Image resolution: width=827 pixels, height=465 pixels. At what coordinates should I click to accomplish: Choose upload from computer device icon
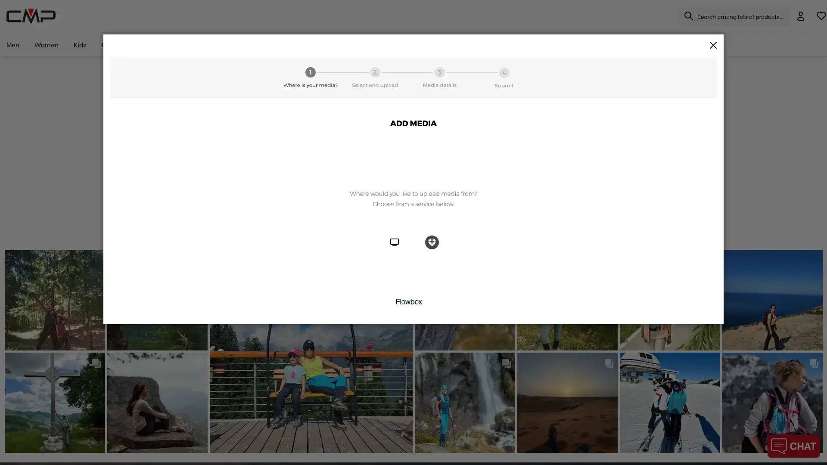(394, 242)
